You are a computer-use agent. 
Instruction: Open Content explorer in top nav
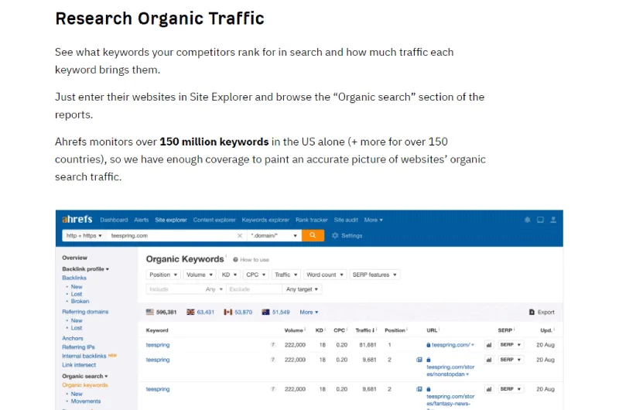[214, 220]
